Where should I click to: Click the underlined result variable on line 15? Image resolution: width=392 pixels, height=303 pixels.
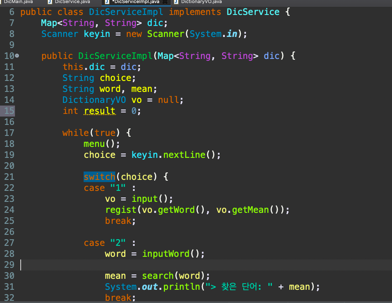pyautogui.click(x=100, y=111)
